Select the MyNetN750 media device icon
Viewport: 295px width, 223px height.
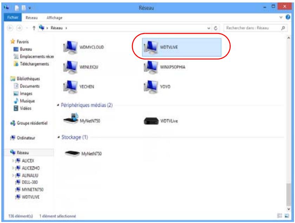(x=71, y=119)
